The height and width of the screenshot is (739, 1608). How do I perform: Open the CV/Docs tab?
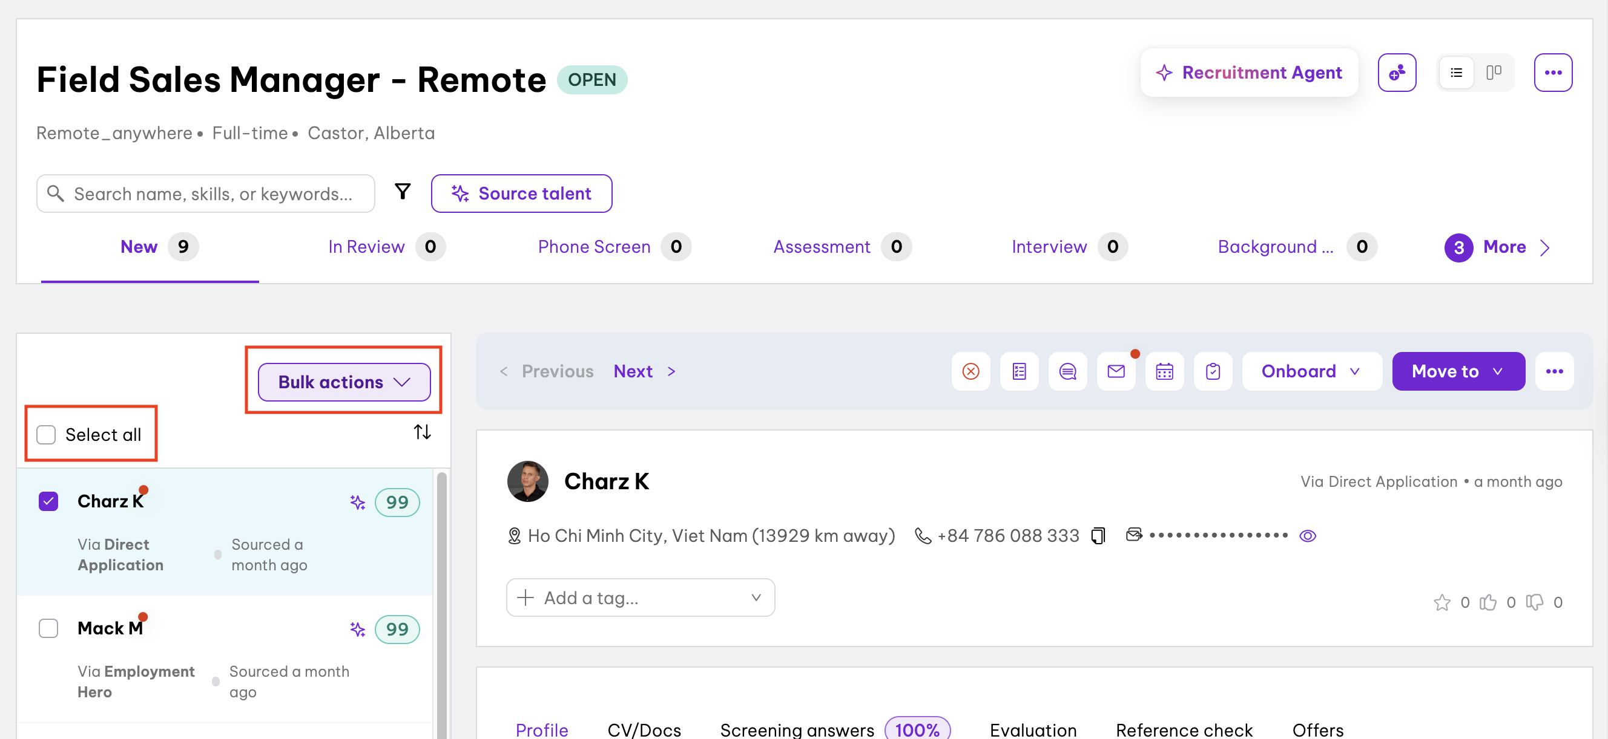point(644,729)
